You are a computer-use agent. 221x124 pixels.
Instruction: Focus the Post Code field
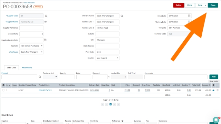[107, 52]
